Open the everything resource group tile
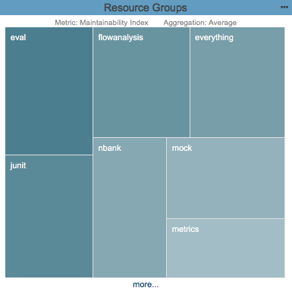Image resolution: width=292 pixels, height=291 pixels. [x=237, y=83]
